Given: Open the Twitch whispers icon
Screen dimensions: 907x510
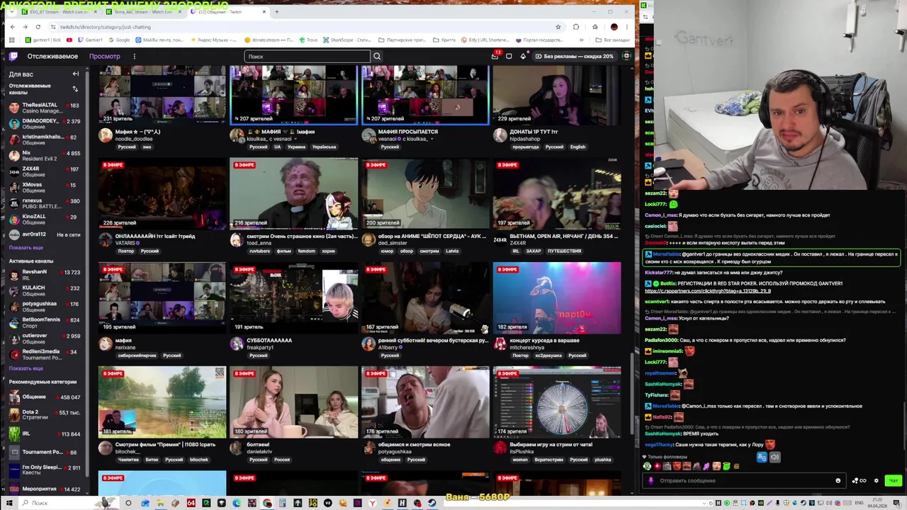Looking at the screenshot, I should click(x=509, y=56).
